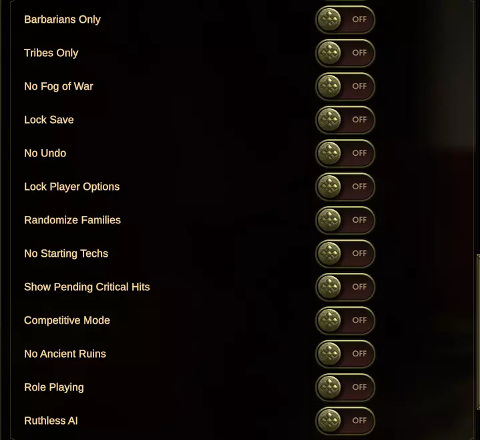This screenshot has height=440, width=480.
Task: Click the Ruthless AI label text
Action: coord(51,421)
